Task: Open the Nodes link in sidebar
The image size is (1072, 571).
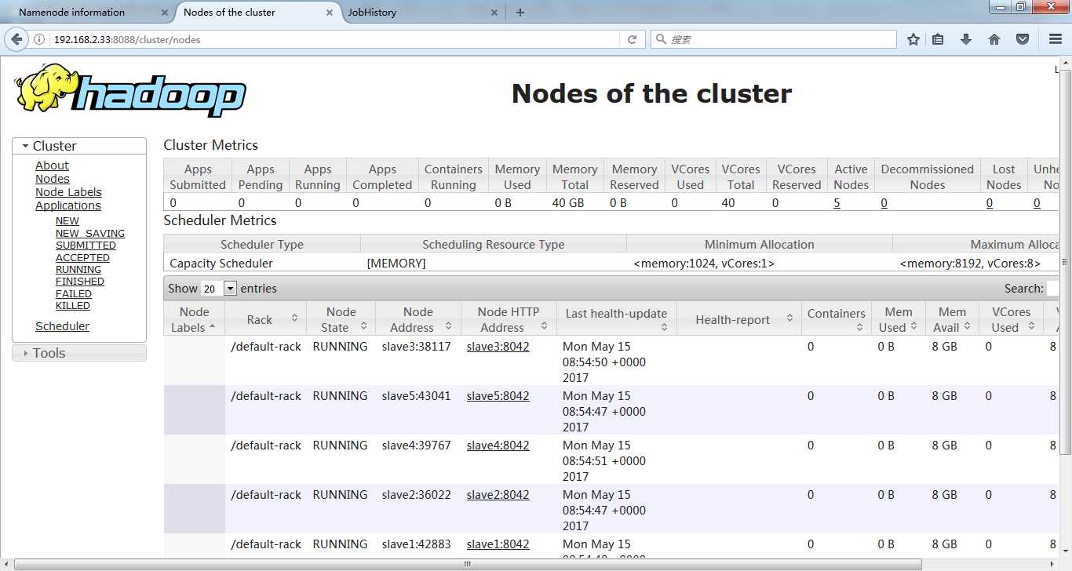Action: (53, 179)
